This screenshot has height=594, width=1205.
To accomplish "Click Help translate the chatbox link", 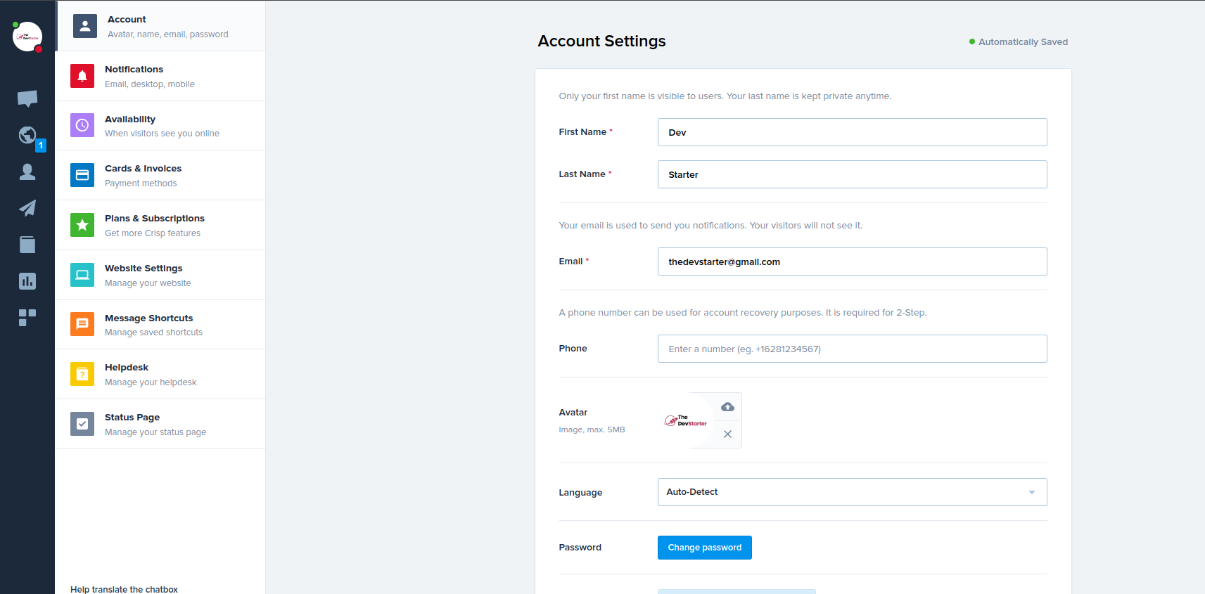I will [124, 589].
